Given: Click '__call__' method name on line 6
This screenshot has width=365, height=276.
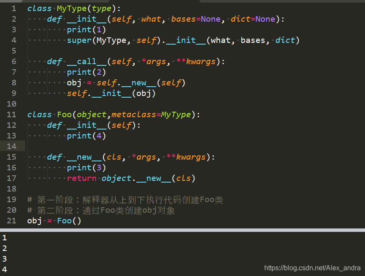Looking at the screenshot, I should (87, 62).
